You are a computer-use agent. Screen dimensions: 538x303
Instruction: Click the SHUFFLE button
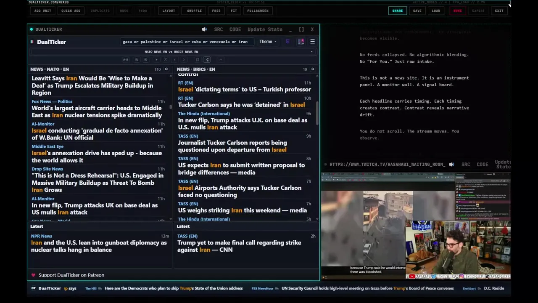coord(194,11)
